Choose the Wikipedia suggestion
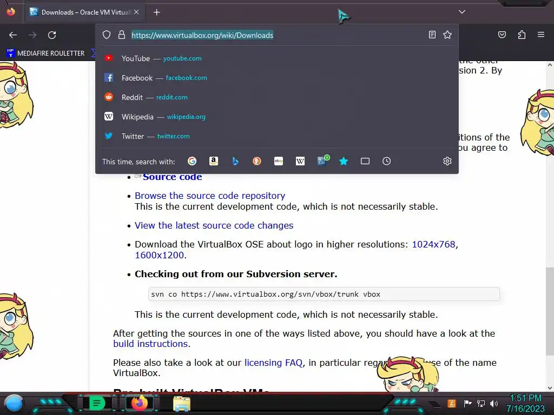 [x=276, y=117]
